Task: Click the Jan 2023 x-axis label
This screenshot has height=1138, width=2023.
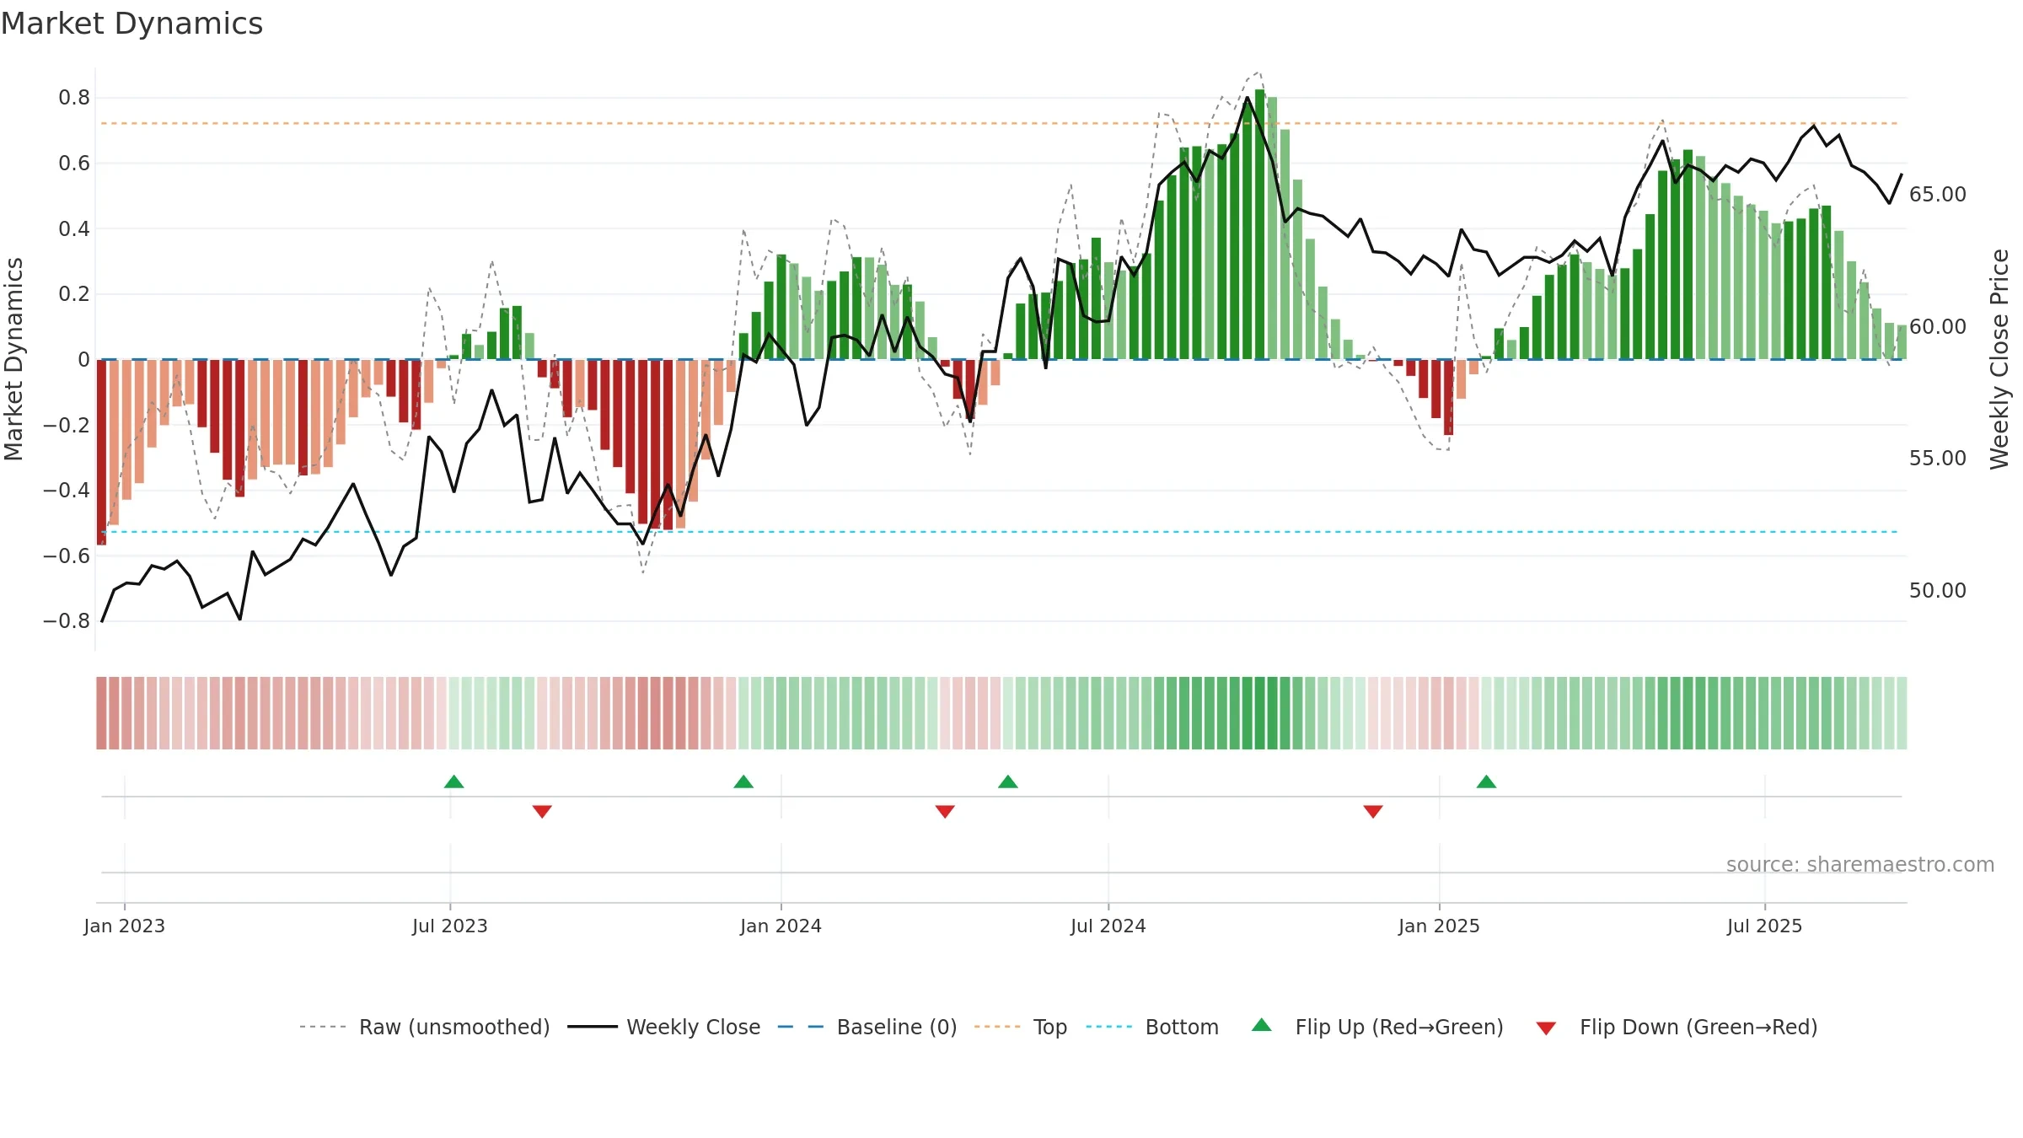Action: tap(125, 926)
